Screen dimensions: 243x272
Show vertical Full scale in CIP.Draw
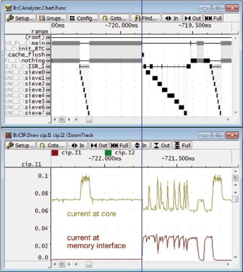182,145
